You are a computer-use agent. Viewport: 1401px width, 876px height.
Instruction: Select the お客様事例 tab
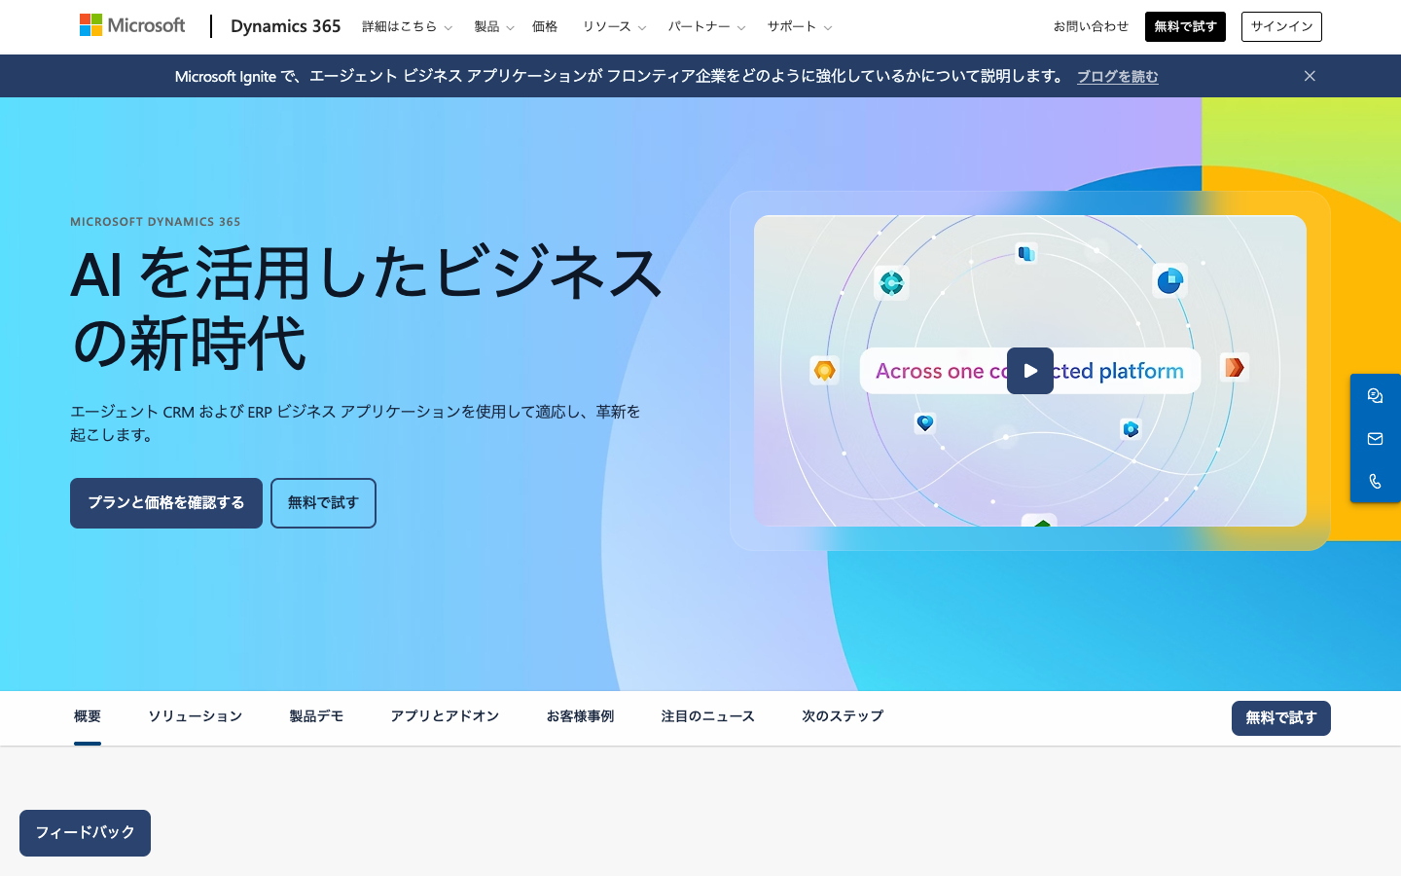pyautogui.click(x=580, y=716)
